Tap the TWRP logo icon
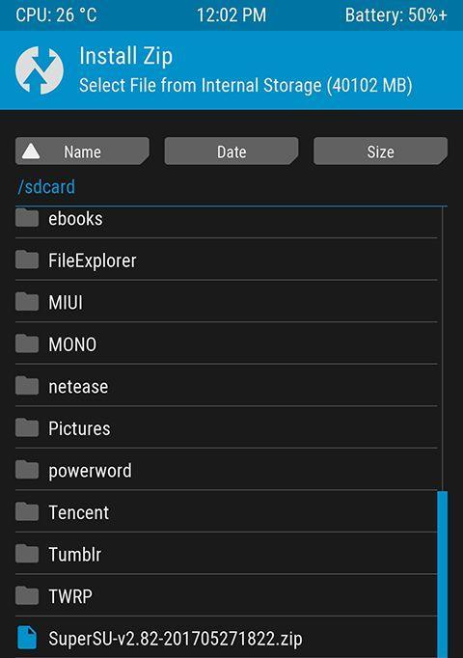This screenshot has height=658, width=463. tap(39, 70)
